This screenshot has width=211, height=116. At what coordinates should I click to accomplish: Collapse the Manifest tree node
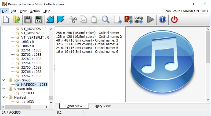(x=4, y=97)
